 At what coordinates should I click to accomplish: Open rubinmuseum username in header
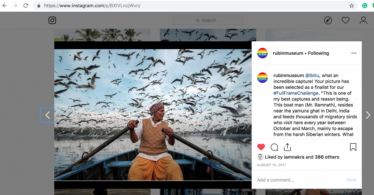tap(288, 53)
